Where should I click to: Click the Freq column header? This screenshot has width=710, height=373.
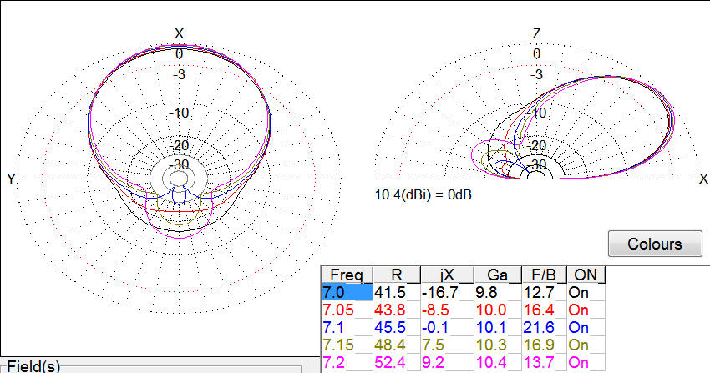coord(346,275)
